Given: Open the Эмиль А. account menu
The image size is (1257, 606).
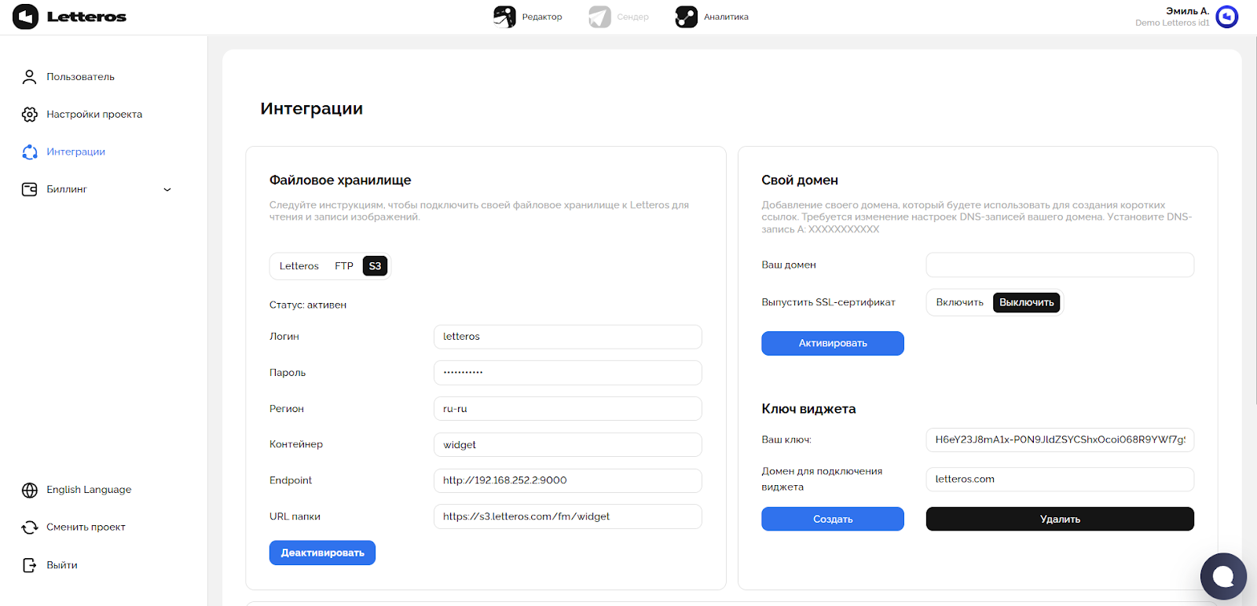Looking at the screenshot, I should 1187,12.
